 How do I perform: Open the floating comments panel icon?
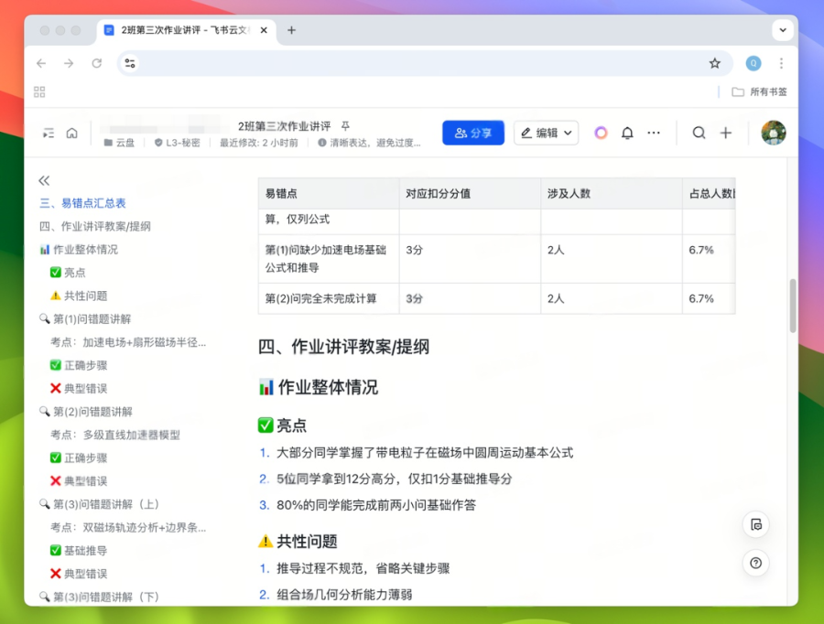coord(755,524)
